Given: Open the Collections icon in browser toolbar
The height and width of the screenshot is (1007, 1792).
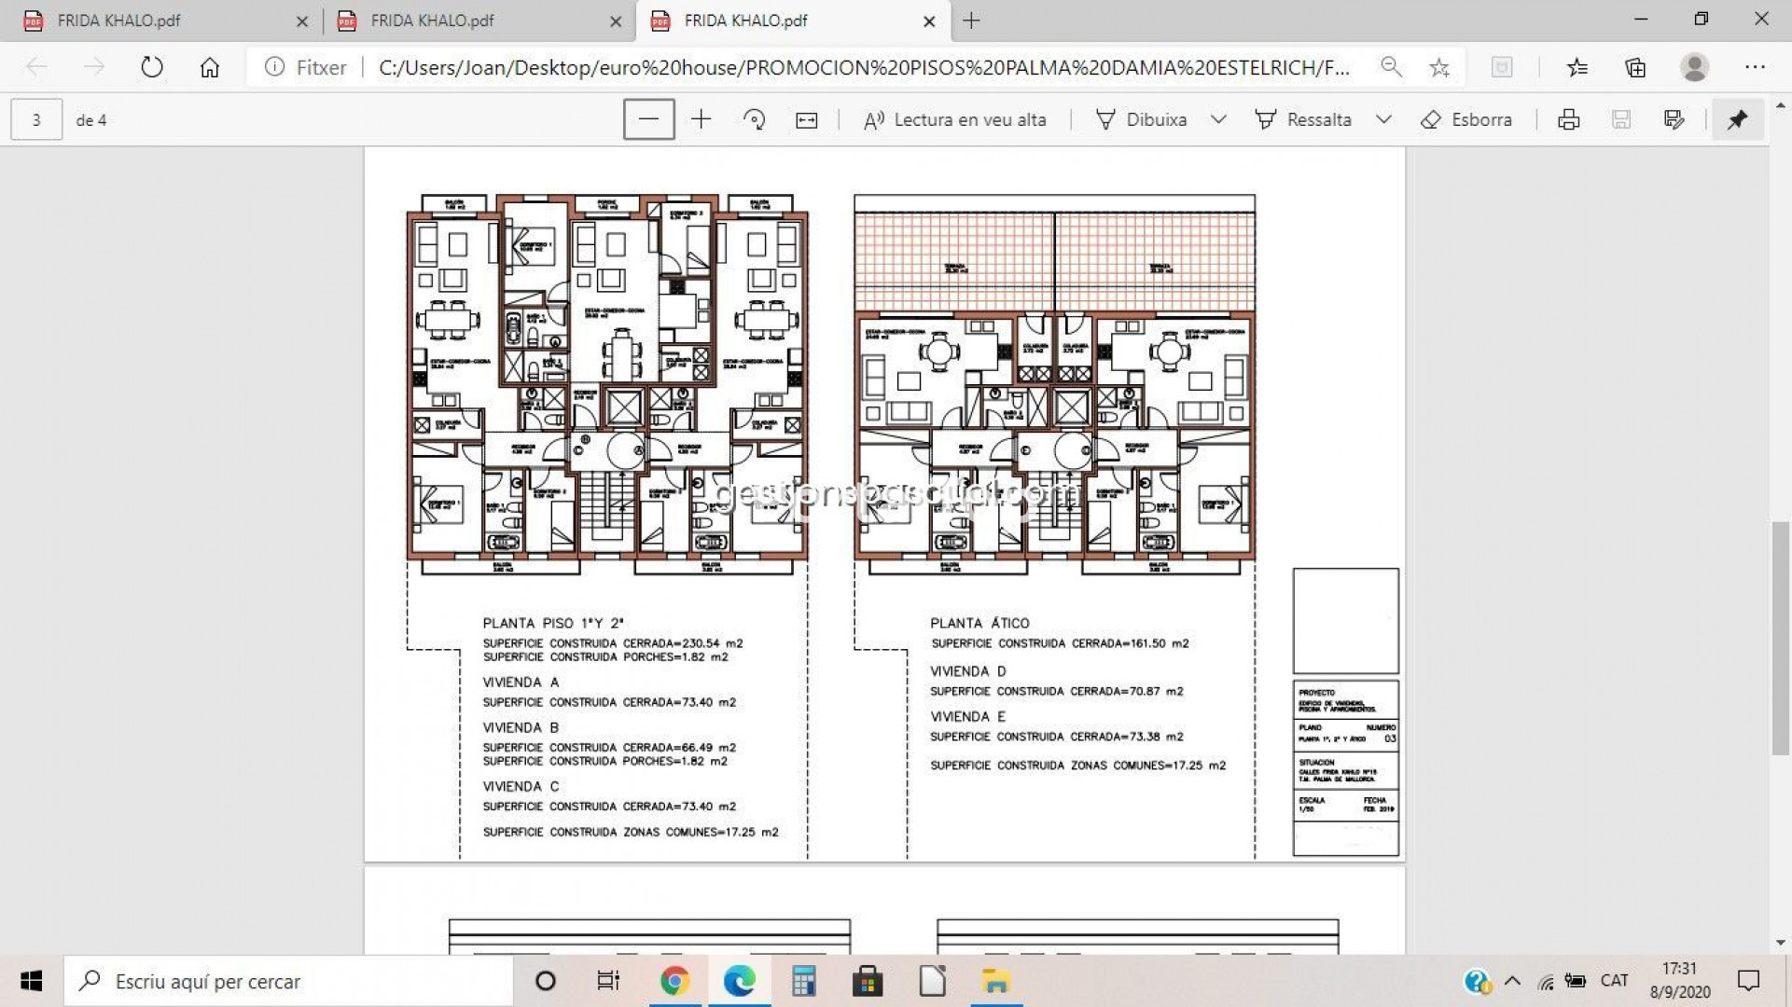Looking at the screenshot, I should [1634, 67].
